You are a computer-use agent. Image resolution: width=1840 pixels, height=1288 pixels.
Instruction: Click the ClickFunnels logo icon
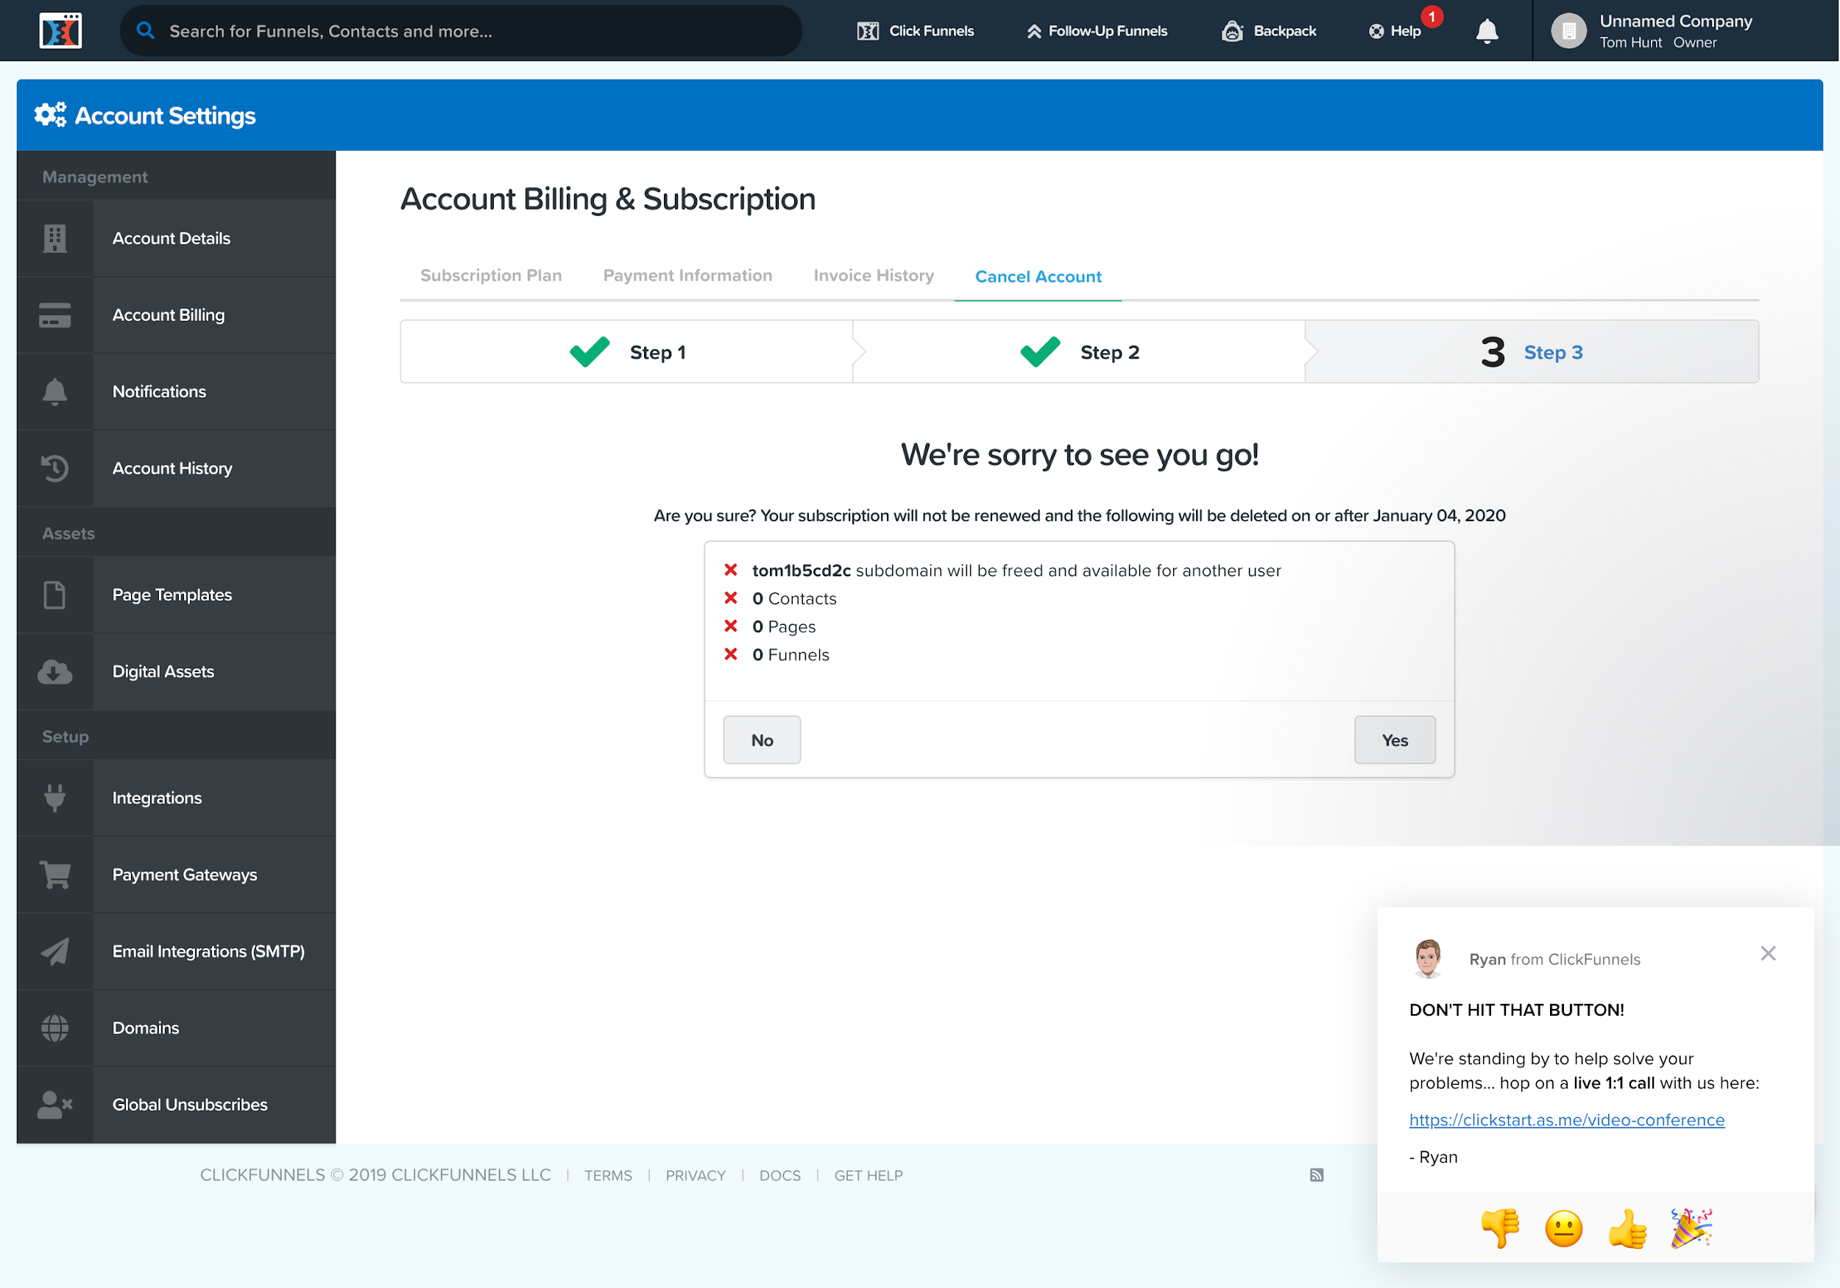(x=61, y=30)
